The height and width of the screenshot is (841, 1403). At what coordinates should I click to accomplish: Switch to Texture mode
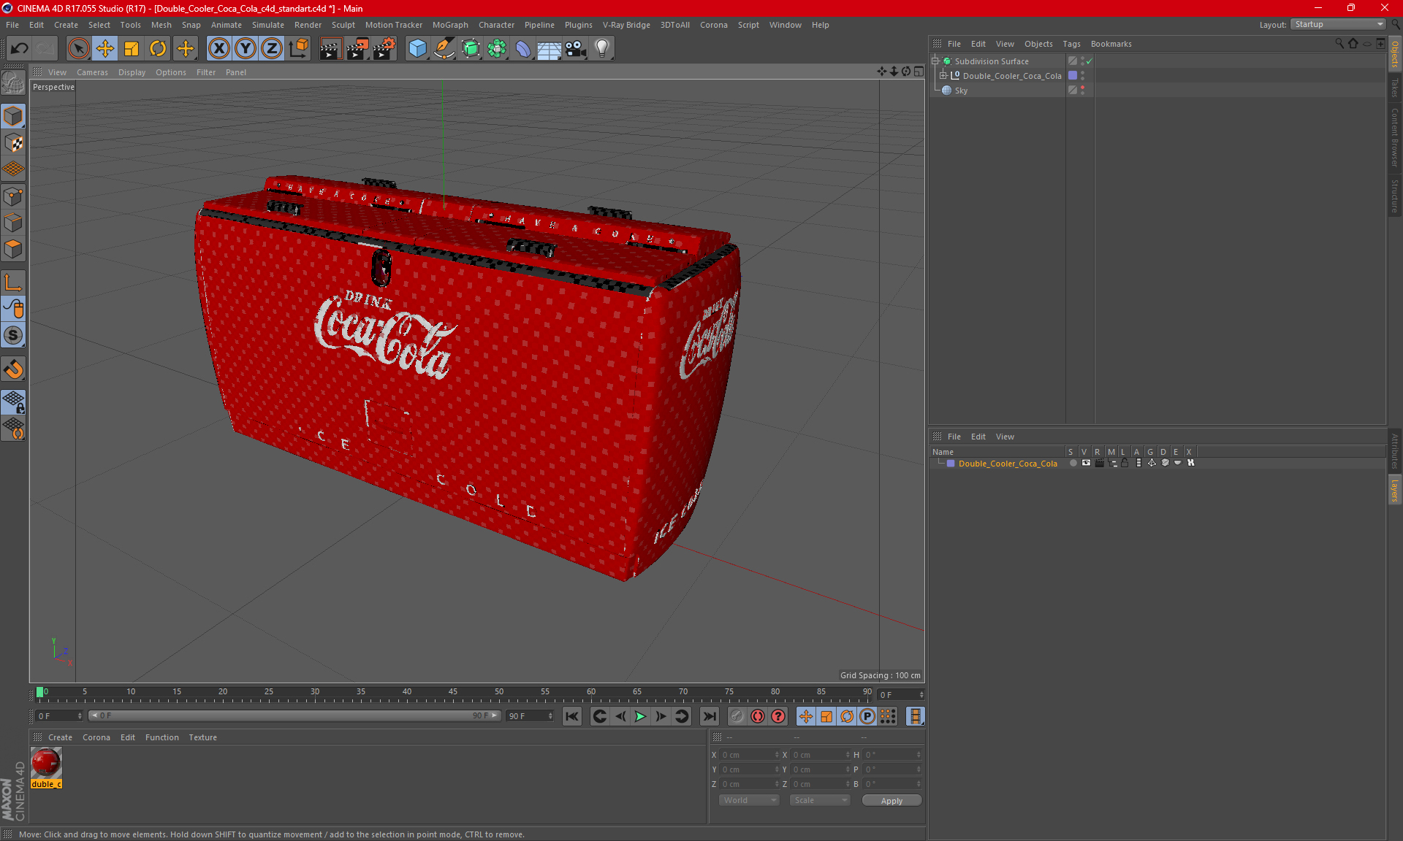13,143
